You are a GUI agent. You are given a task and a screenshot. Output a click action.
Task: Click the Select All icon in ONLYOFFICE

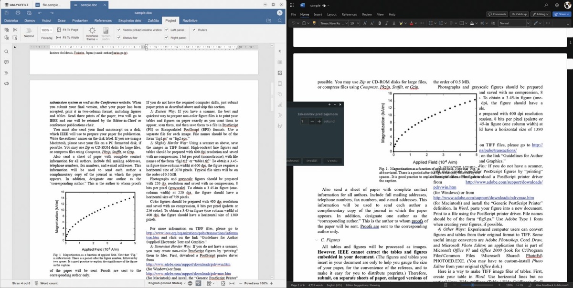(15, 38)
